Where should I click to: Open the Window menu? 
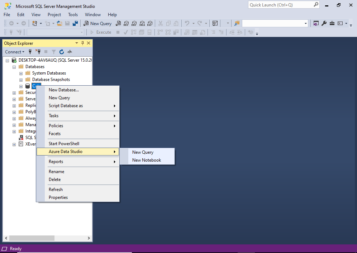pos(93,15)
